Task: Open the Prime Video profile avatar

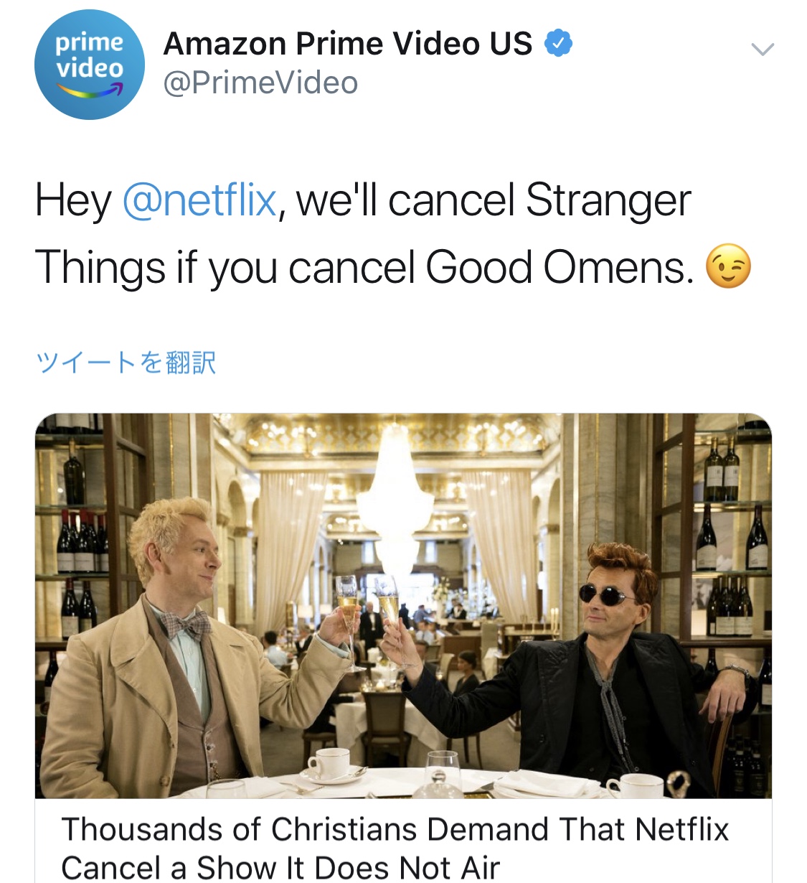Action: (89, 65)
